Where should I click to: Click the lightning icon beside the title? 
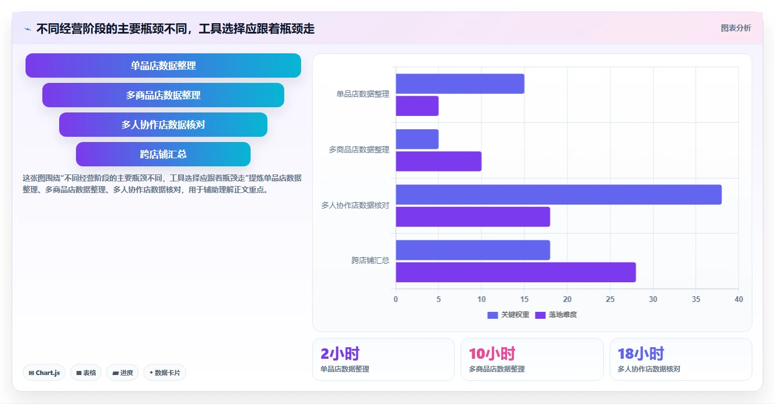click(x=27, y=29)
